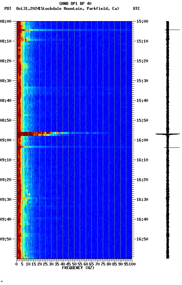This screenshot has height=285, width=182.
Task: Click the "Stockdale Mountain, Parkfield, Ca" location text
Action: click(79, 9)
